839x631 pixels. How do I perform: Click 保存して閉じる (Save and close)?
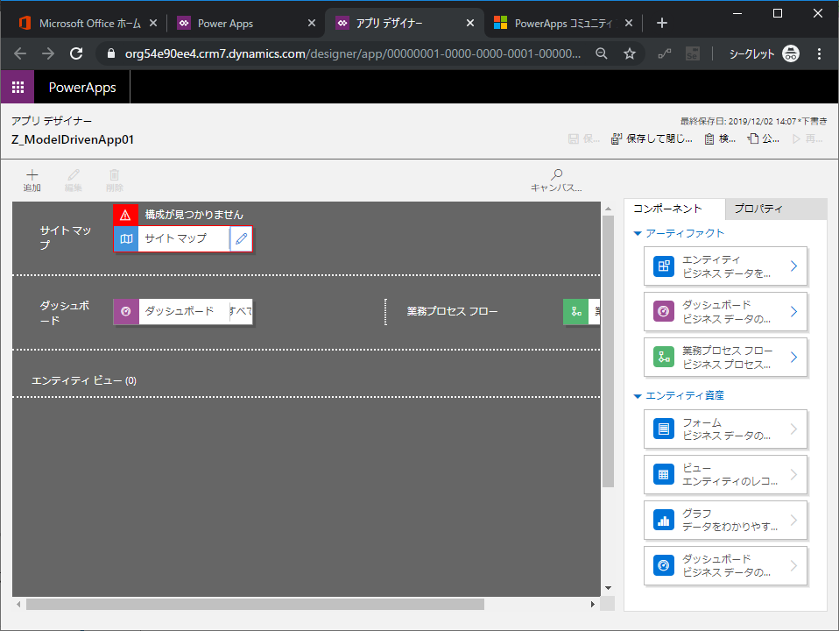coord(652,138)
